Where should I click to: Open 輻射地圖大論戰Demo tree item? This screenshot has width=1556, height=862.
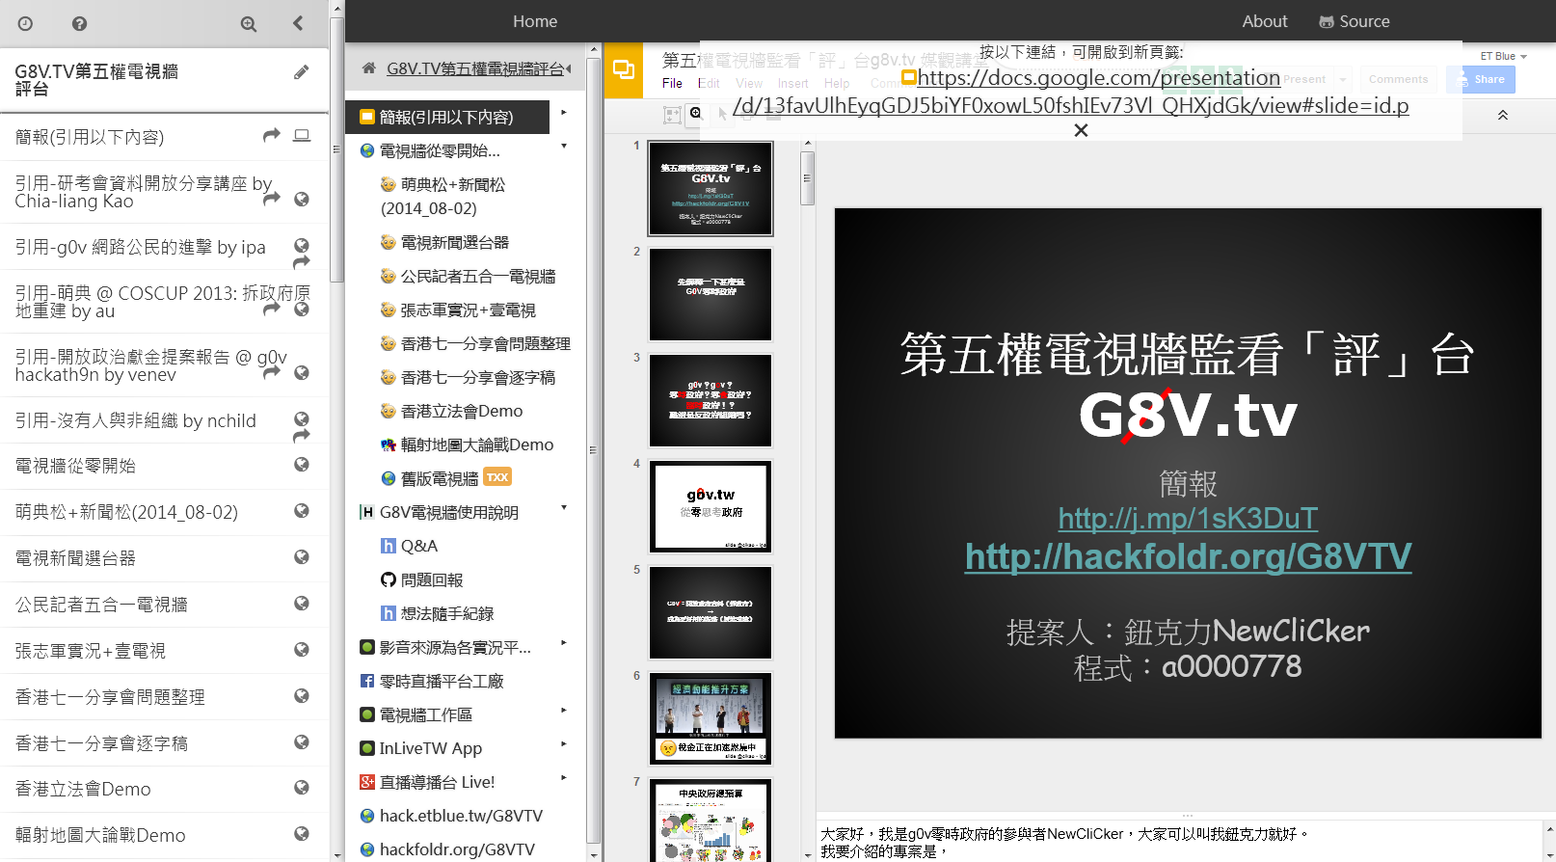tap(467, 444)
